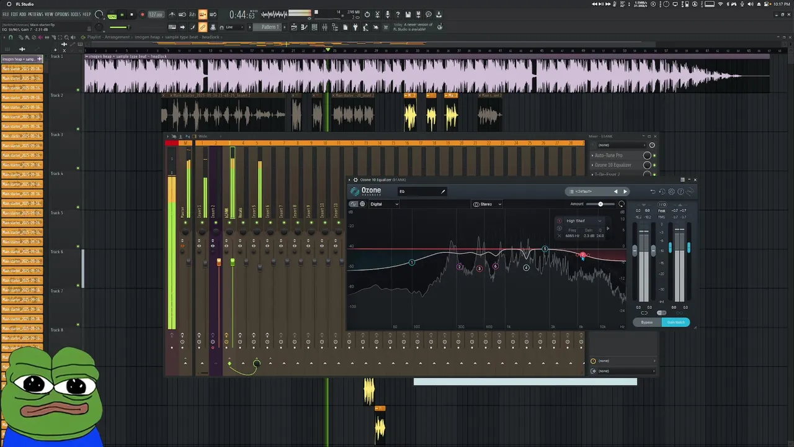Screen dimensions: 794x447
Task: Select the imogen heap sample clip on Track 1
Action: pyautogui.click(x=427, y=73)
